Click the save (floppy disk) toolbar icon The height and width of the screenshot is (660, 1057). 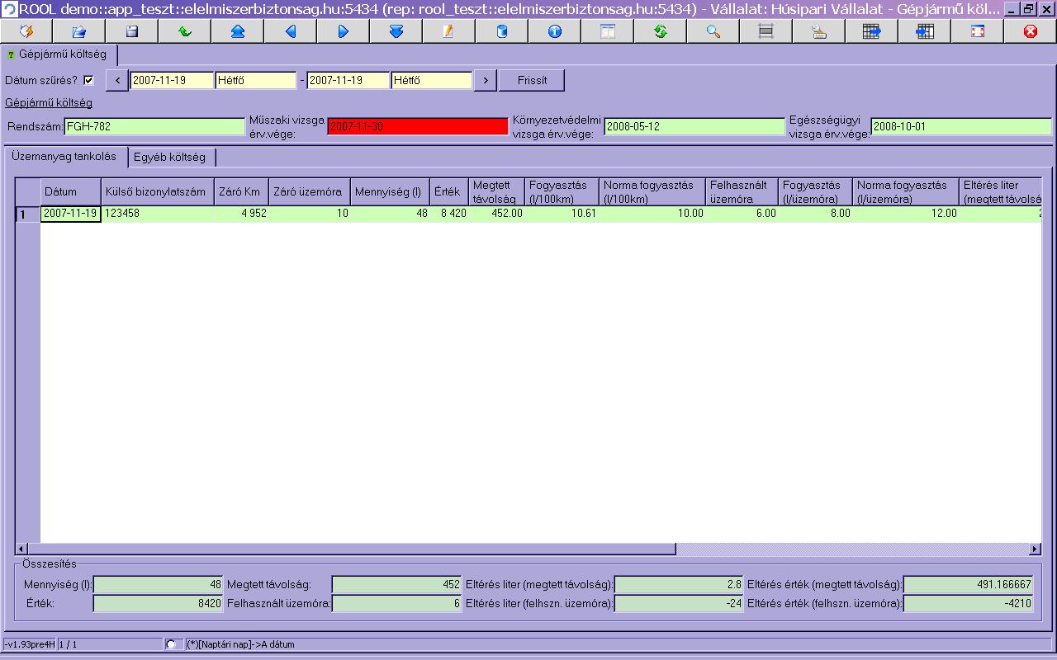132,31
